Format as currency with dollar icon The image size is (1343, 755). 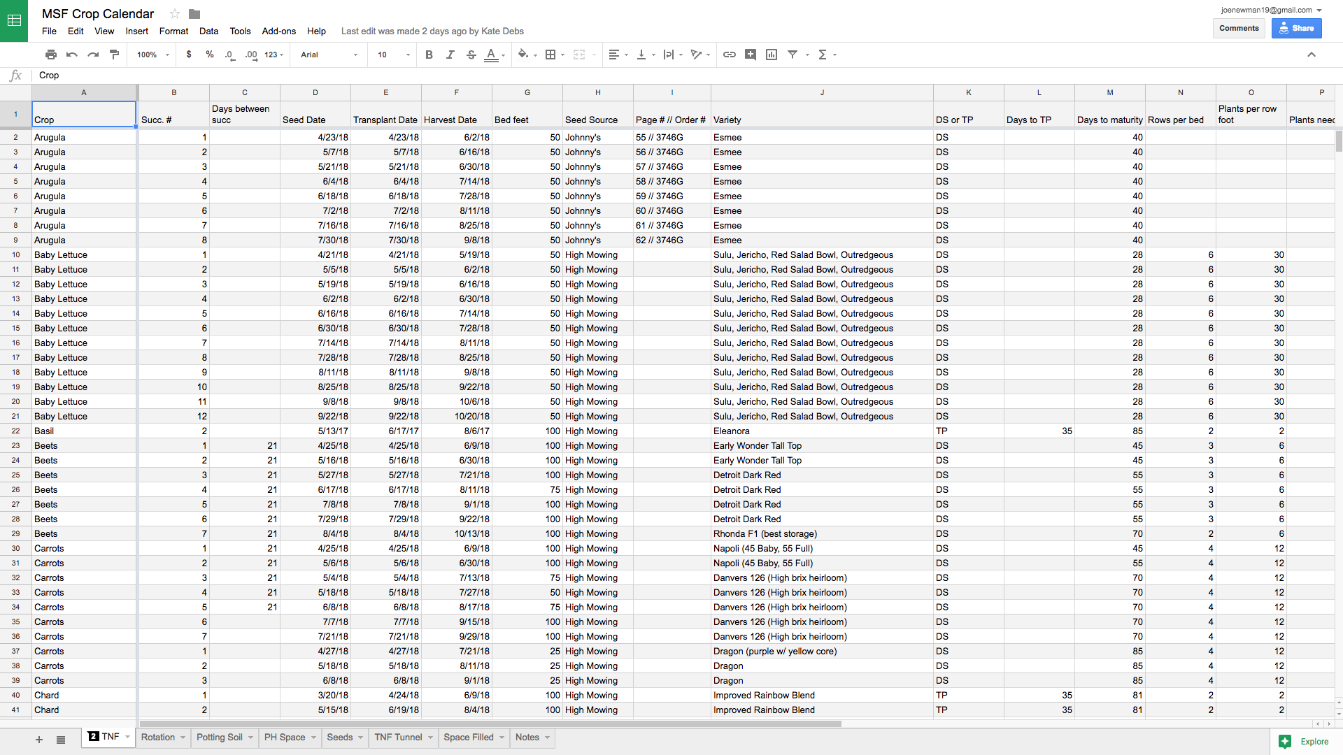[189, 55]
